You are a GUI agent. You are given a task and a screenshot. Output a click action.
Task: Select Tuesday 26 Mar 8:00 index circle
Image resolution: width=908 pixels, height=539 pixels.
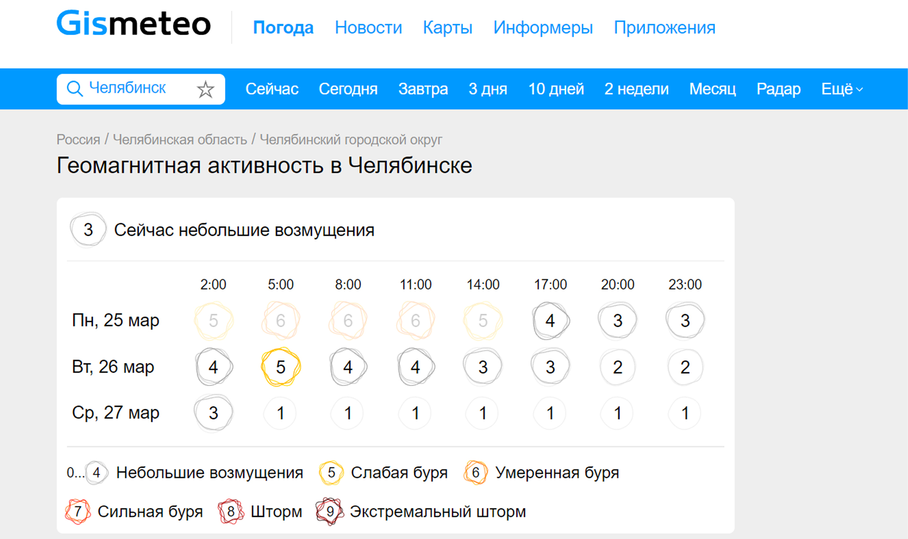tap(348, 367)
